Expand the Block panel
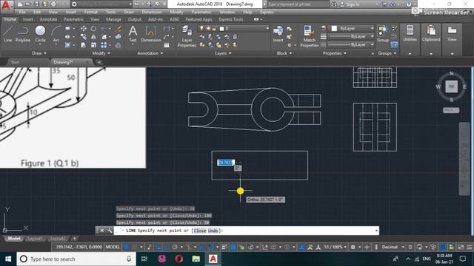Viewport: 474px width, 266px height. point(284,53)
